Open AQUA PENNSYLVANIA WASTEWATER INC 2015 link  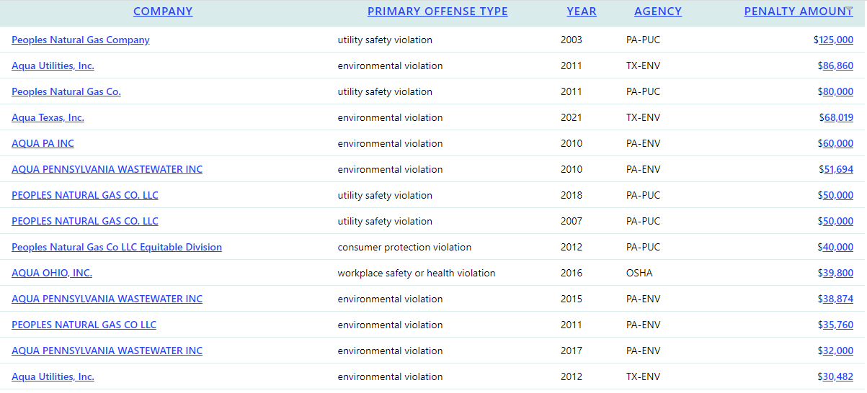(x=107, y=299)
